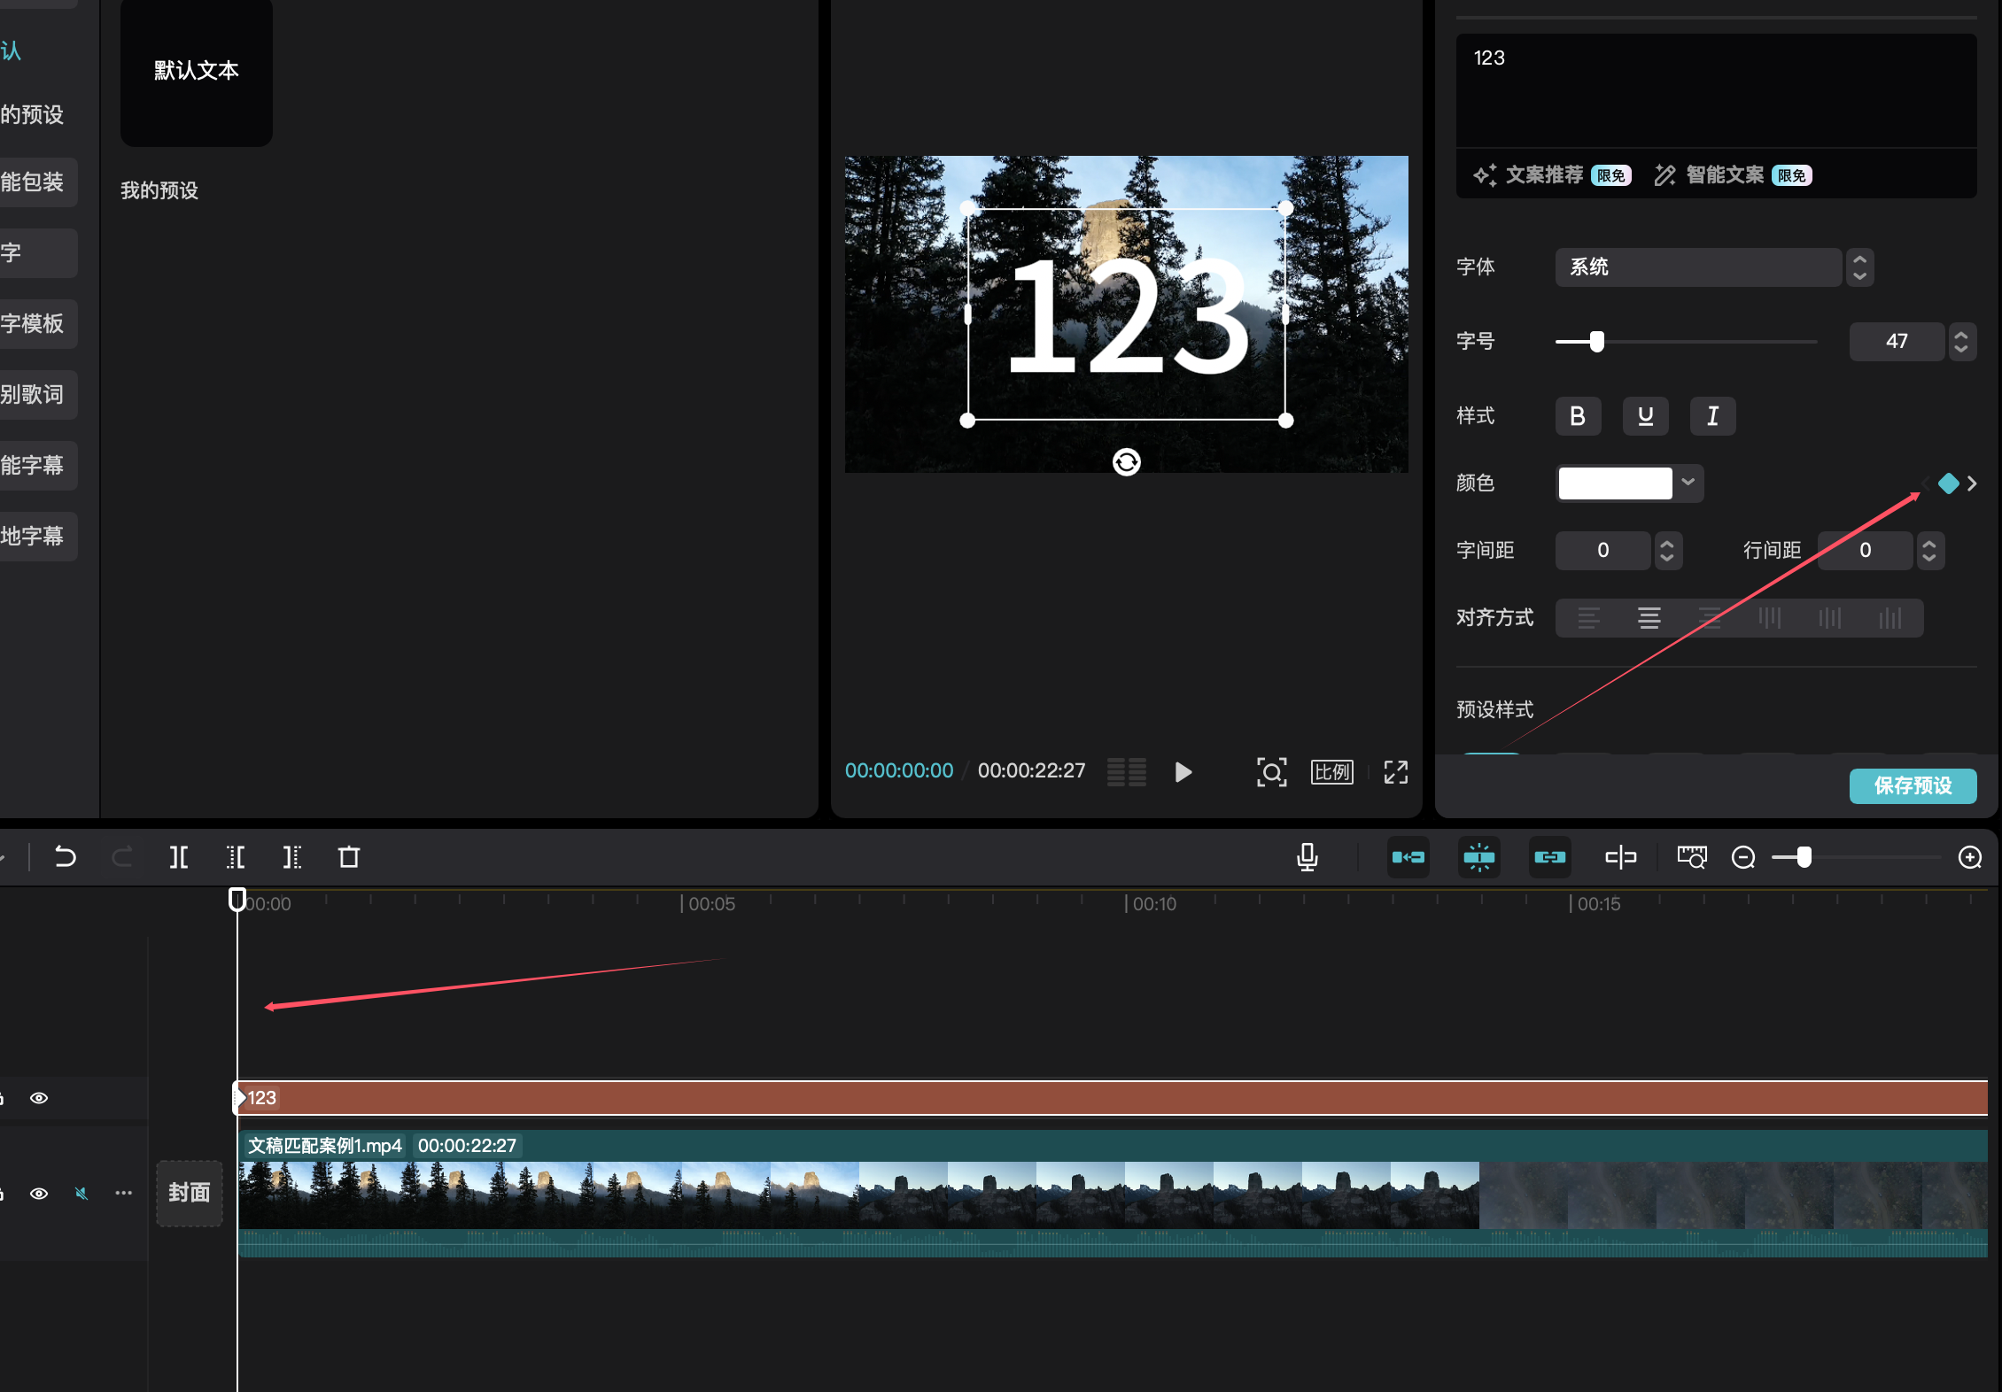Click the font size 47 field
Viewport: 2002px width, 1392px height.
tap(1897, 342)
